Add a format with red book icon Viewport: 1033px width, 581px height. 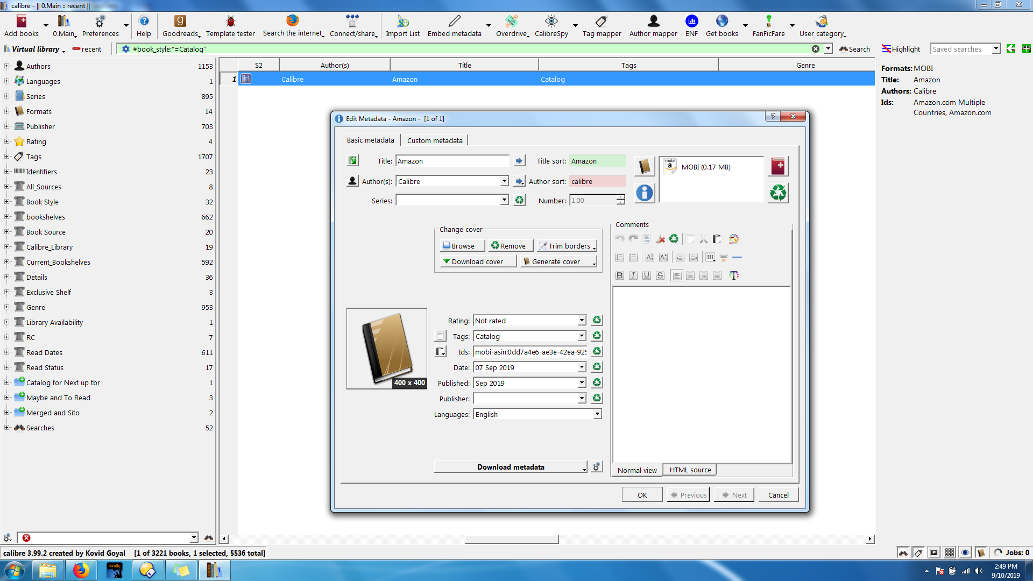pyautogui.click(x=778, y=166)
